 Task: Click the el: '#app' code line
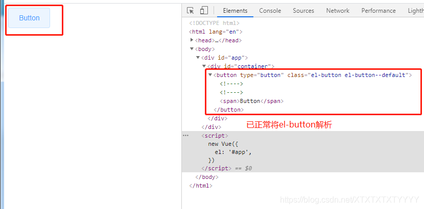click(233, 152)
